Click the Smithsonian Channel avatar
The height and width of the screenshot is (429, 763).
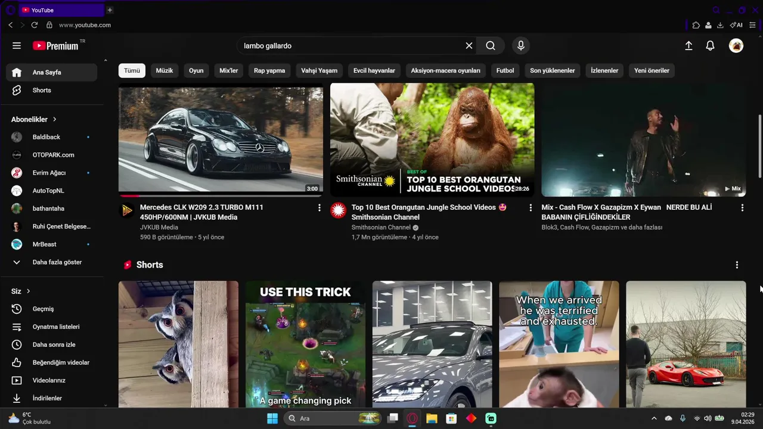coord(339,210)
